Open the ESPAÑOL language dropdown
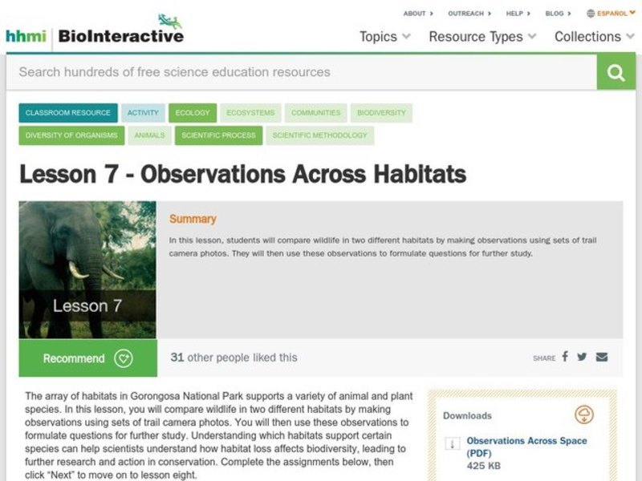The height and width of the screenshot is (481, 642). click(x=612, y=13)
